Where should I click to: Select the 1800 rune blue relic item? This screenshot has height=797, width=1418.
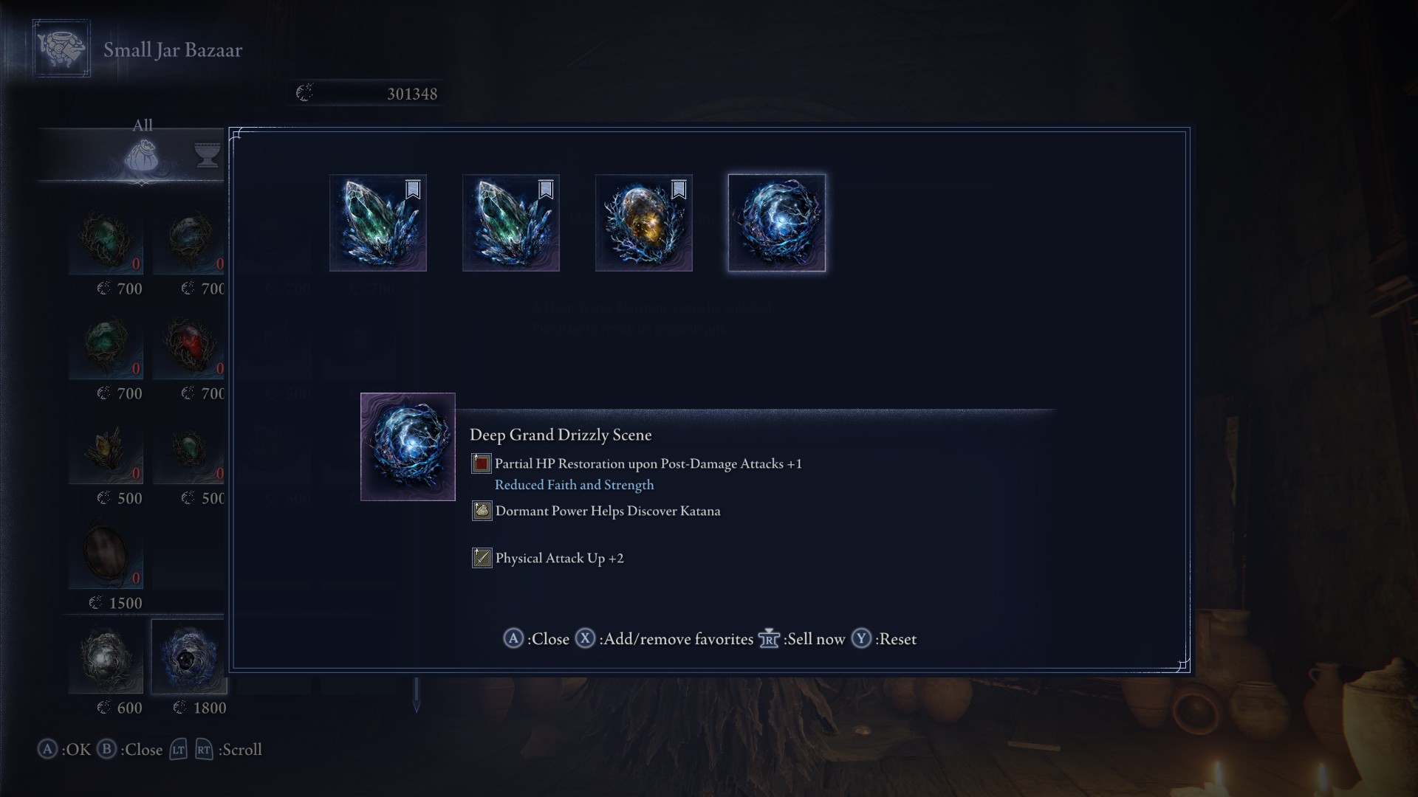pos(189,657)
